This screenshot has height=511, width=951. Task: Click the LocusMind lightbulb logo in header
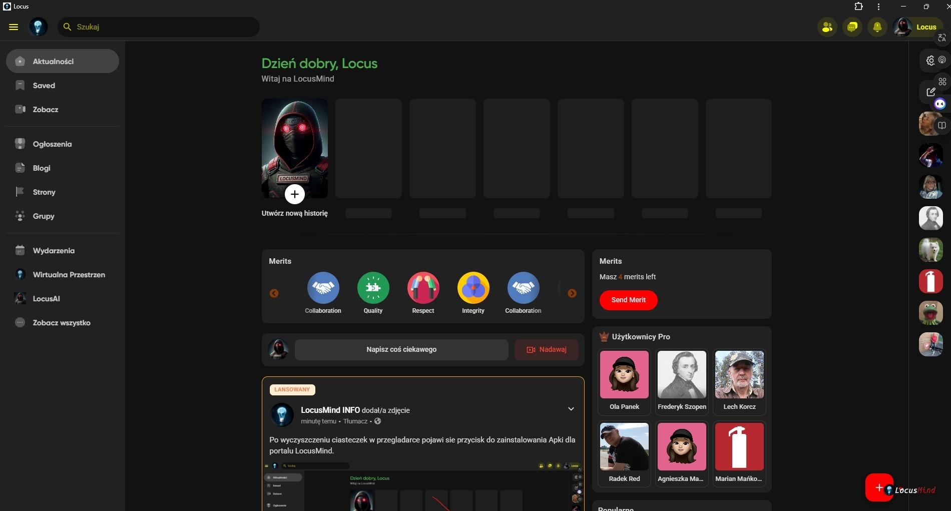[x=38, y=27]
